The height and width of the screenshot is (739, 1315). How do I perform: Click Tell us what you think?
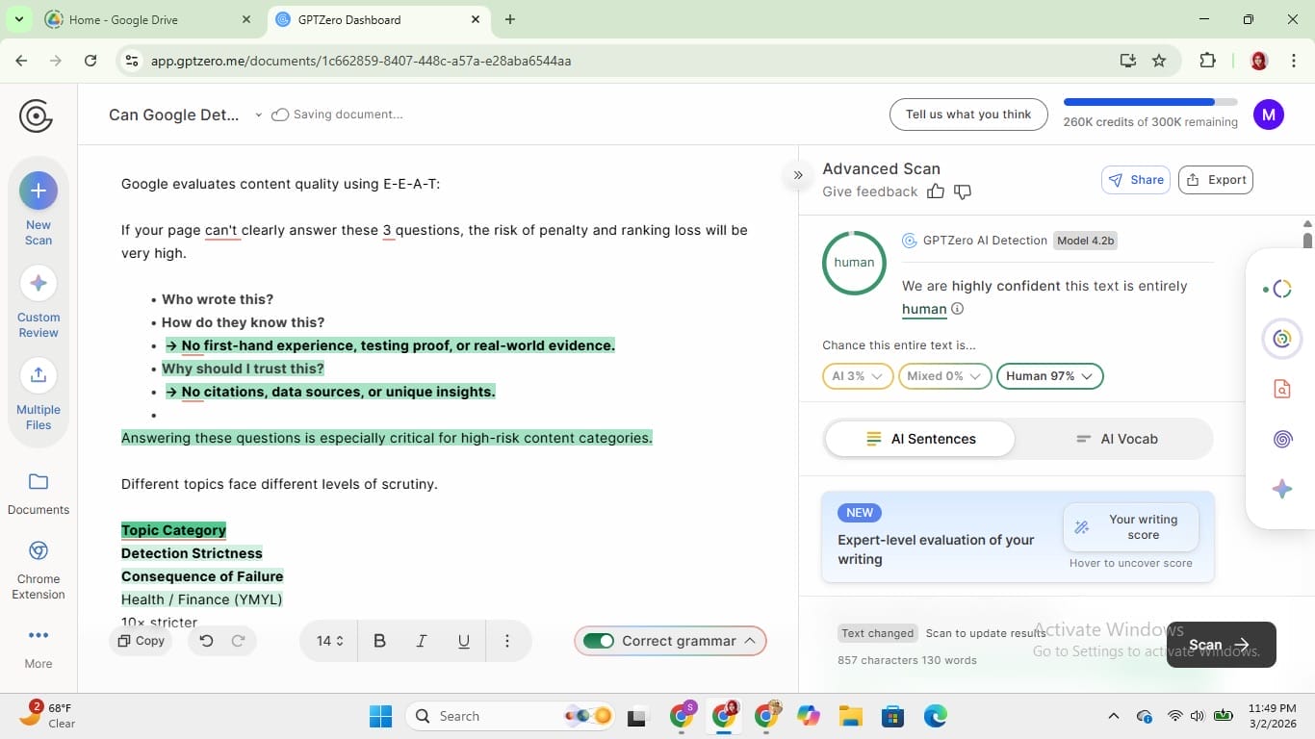[967, 114]
